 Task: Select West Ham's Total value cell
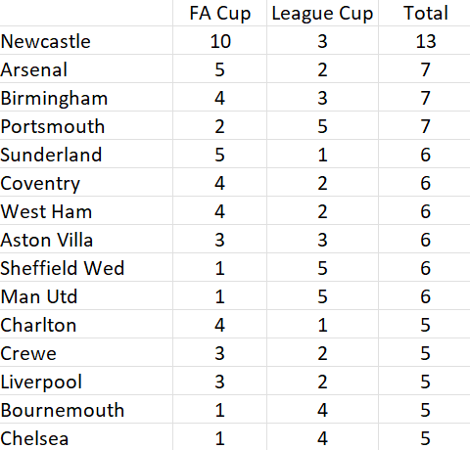[x=425, y=210]
